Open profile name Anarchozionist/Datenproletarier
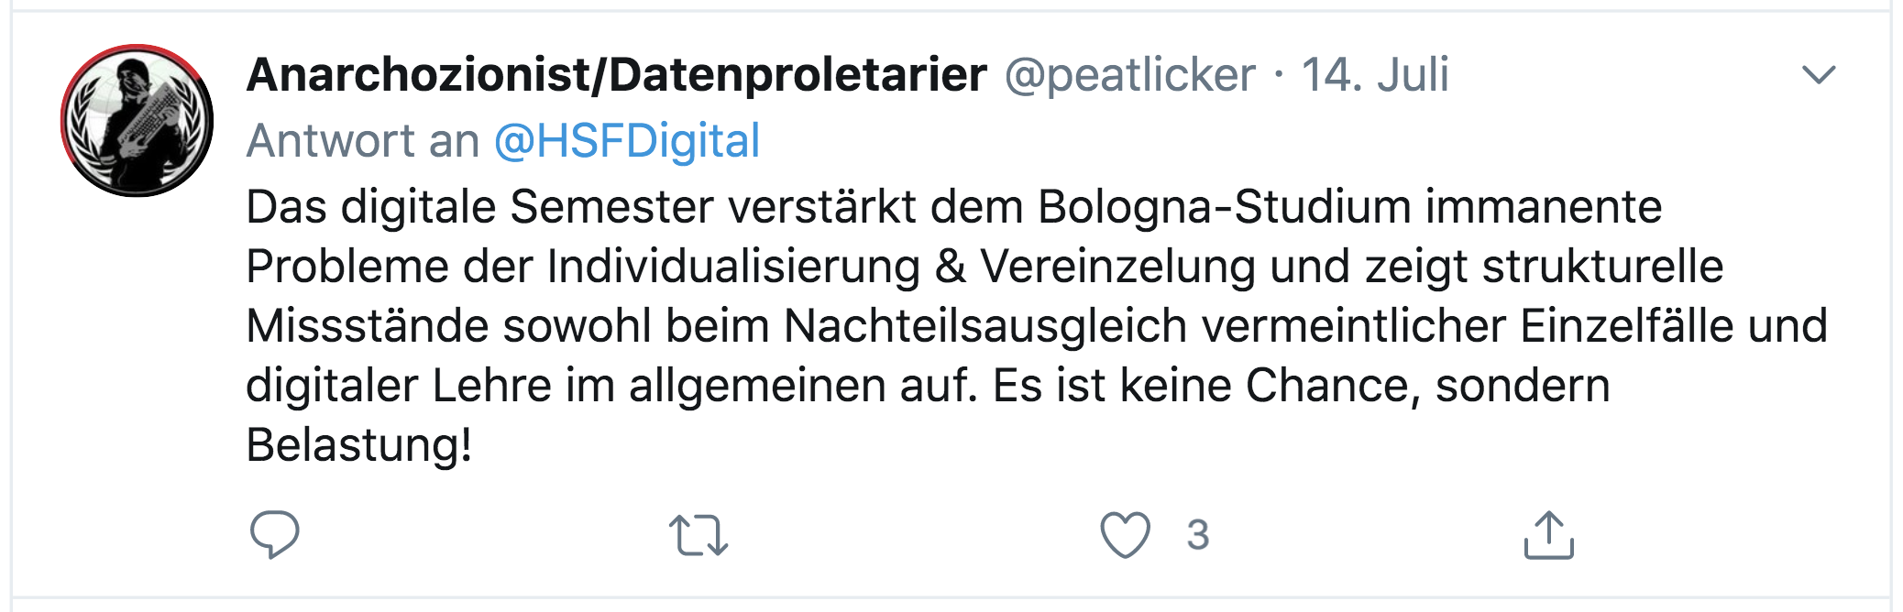Viewport: 1903px width, 612px height. coord(617,74)
